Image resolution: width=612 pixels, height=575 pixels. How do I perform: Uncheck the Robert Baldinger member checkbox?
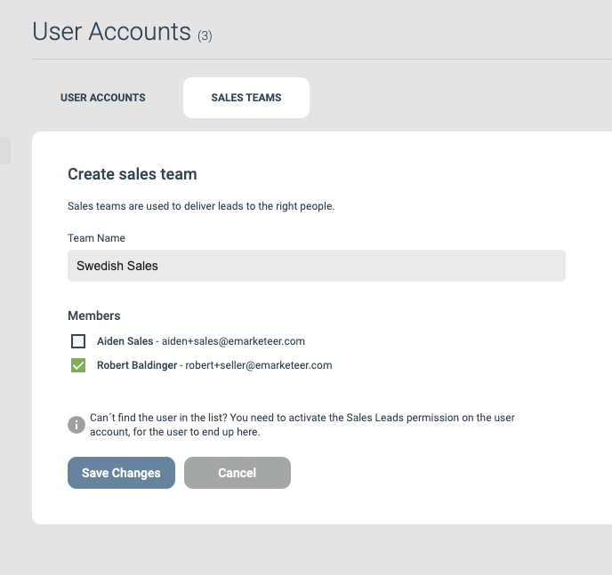coord(78,365)
